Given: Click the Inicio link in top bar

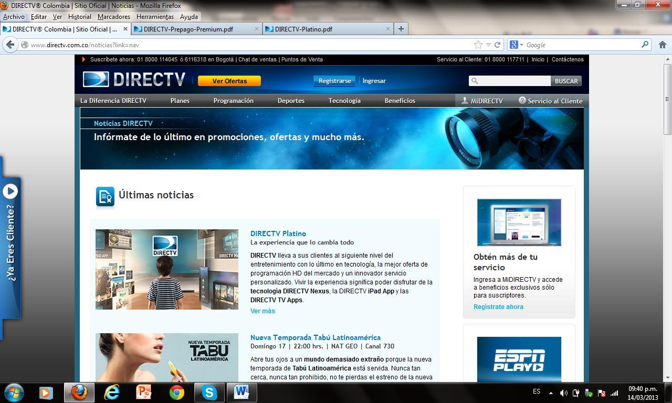Looking at the screenshot, I should [x=538, y=59].
